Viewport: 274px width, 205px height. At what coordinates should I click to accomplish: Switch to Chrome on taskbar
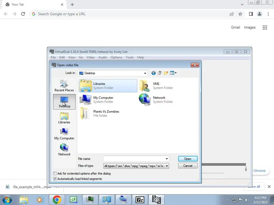click(57, 200)
